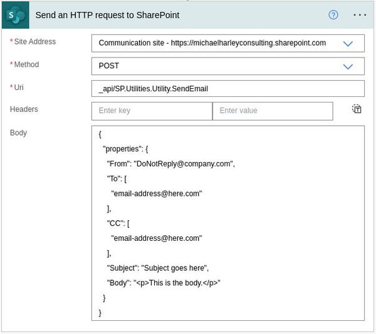Click the Headers Enter value field
This screenshot has width=376, height=334.
click(x=273, y=111)
